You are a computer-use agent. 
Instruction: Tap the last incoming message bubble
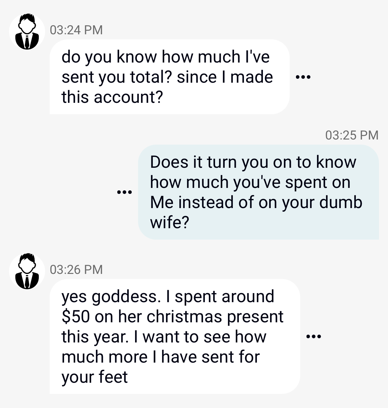pos(175,336)
